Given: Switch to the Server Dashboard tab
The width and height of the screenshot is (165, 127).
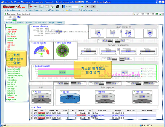Looking at the screenshot, I should coord(13,10).
